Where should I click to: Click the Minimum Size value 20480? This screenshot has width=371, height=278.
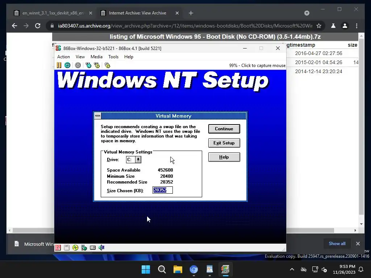coord(167,176)
